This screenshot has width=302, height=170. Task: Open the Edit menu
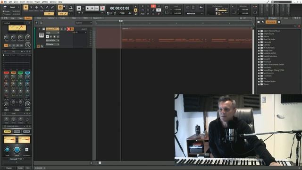(10, 2)
